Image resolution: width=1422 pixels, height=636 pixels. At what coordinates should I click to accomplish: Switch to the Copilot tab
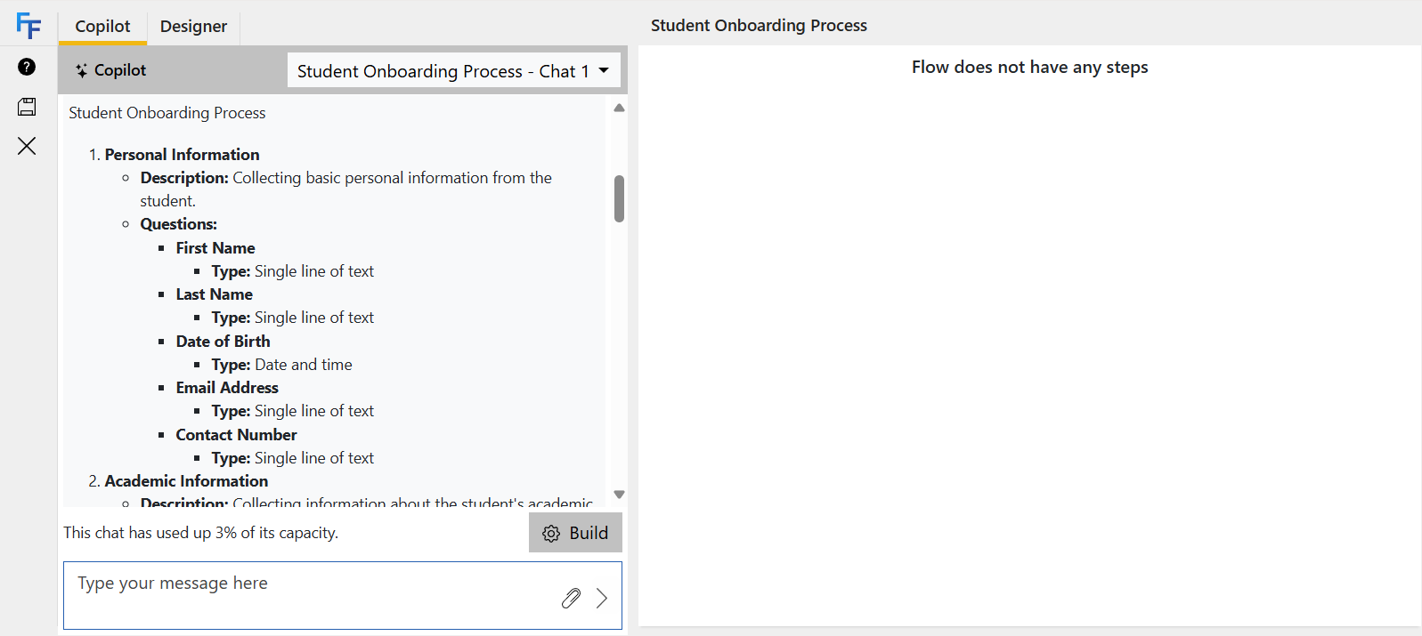[102, 26]
